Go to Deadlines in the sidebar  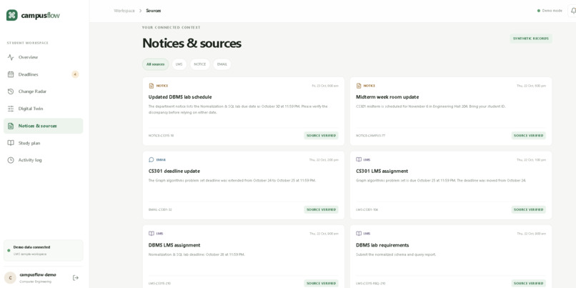click(44, 74)
